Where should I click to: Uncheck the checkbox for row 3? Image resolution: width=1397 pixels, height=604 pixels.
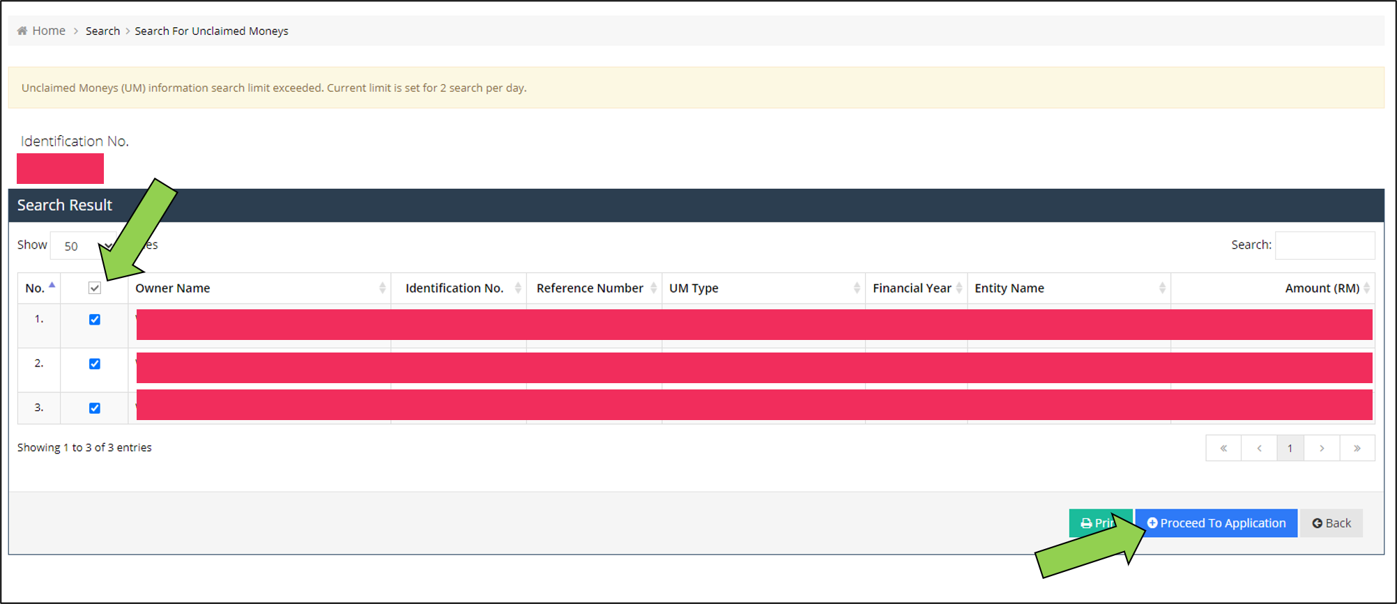95,408
